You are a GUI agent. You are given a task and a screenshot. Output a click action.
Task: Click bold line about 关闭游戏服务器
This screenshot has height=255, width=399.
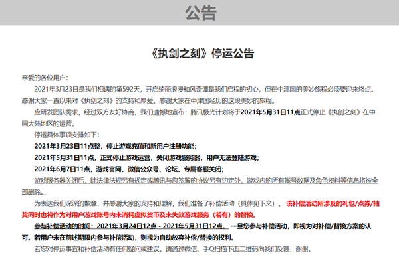tap(147, 158)
